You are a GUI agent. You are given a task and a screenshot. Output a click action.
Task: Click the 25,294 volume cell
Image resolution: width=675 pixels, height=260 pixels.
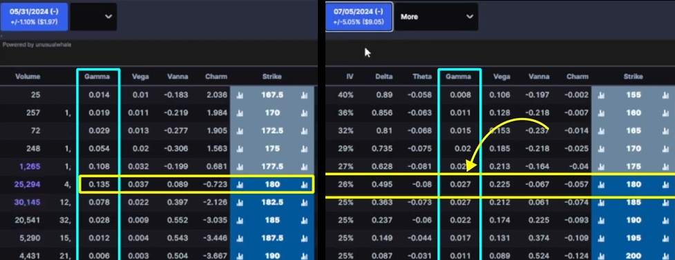point(27,184)
